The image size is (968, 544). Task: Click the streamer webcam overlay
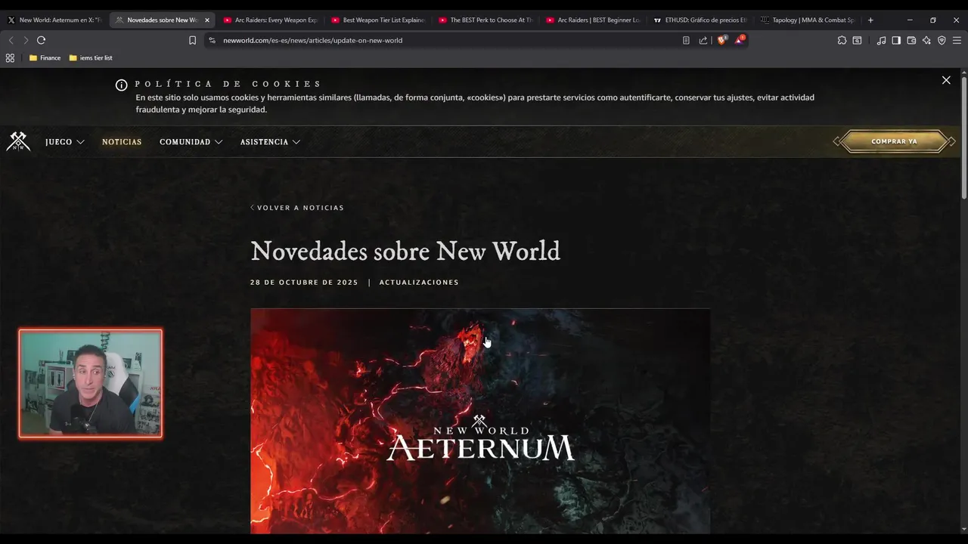pyautogui.click(x=91, y=383)
